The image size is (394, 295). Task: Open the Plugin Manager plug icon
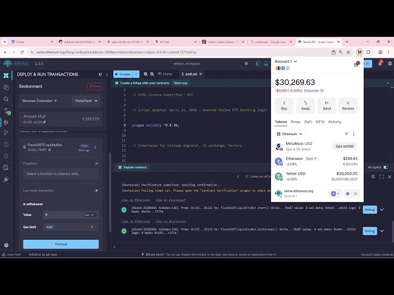tap(6, 179)
